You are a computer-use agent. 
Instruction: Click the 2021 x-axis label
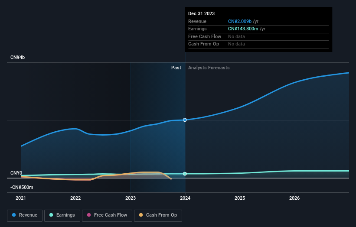coord(21,198)
